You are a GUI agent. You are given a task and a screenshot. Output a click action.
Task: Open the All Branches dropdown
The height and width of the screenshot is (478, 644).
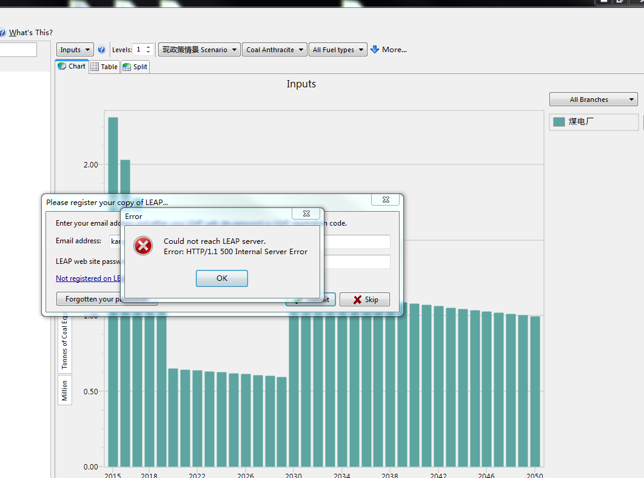pos(594,99)
